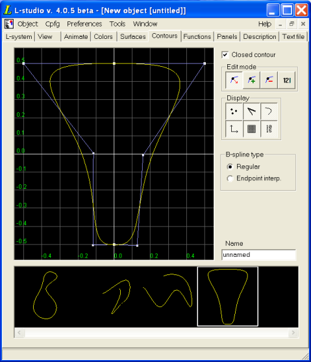Viewport: 311px width, 362px height.
Task: Switch to the Animate tab
Action: coord(76,37)
